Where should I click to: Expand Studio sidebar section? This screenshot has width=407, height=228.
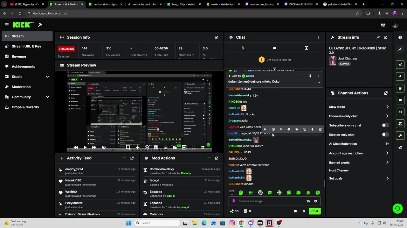[47, 77]
